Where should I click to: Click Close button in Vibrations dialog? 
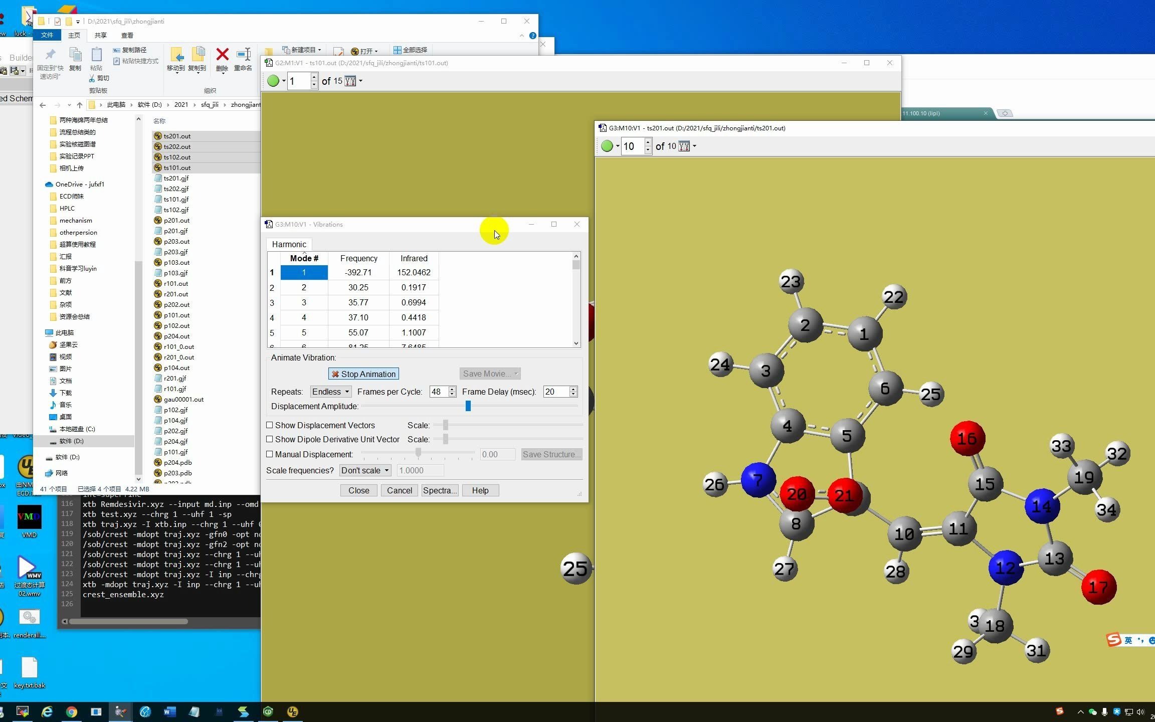pyautogui.click(x=359, y=490)
